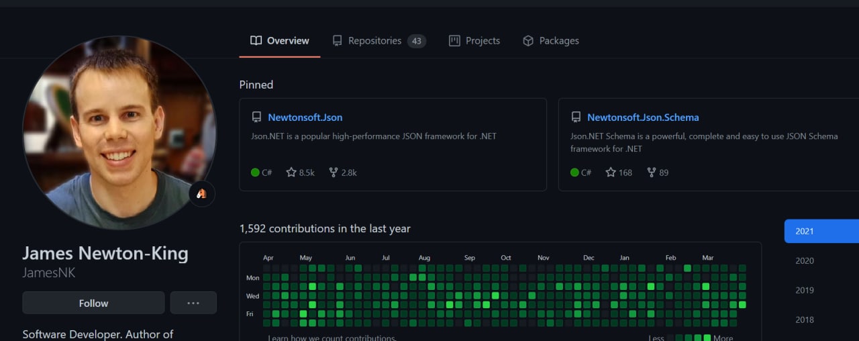Click the status badge on the avatar
The width and height of the screenshot is (859, 341).
[201, 194]
